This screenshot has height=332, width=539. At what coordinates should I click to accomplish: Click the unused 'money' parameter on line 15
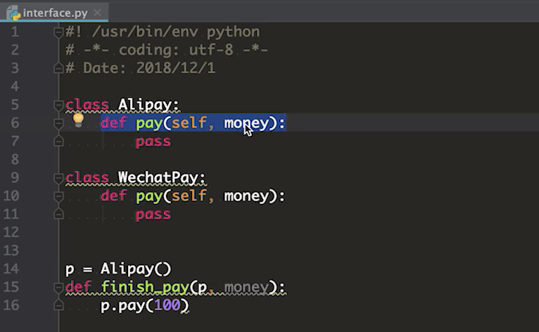tap(246, 288)
